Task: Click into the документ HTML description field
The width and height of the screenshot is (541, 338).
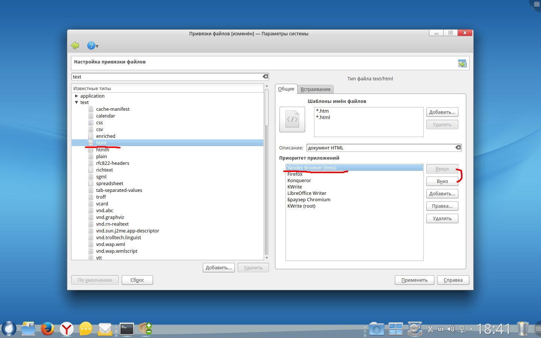Action: 379,148
